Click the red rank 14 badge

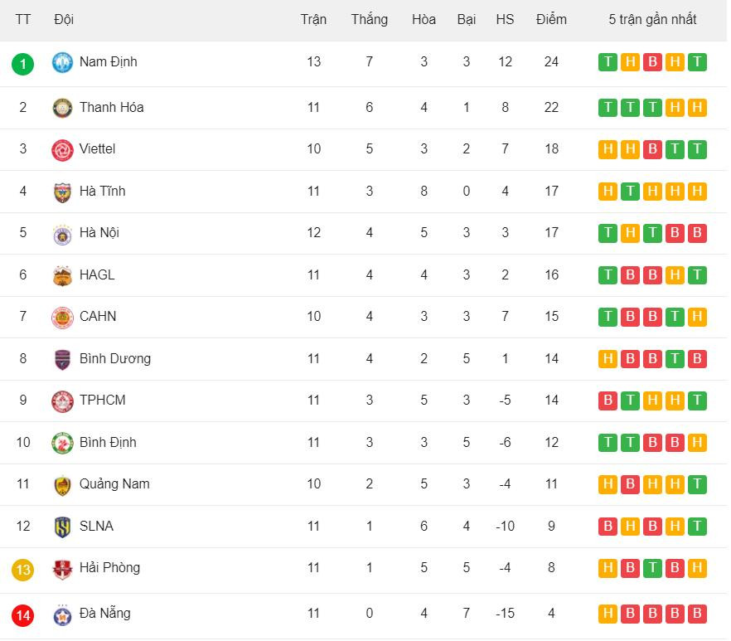(x=23, y=615)
